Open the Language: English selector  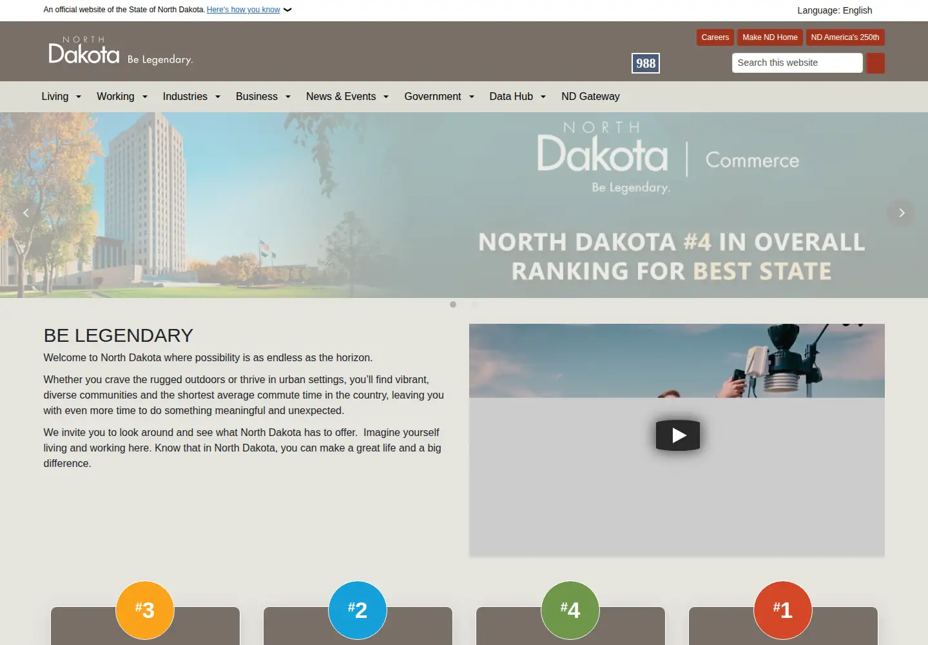click(835, 10)
